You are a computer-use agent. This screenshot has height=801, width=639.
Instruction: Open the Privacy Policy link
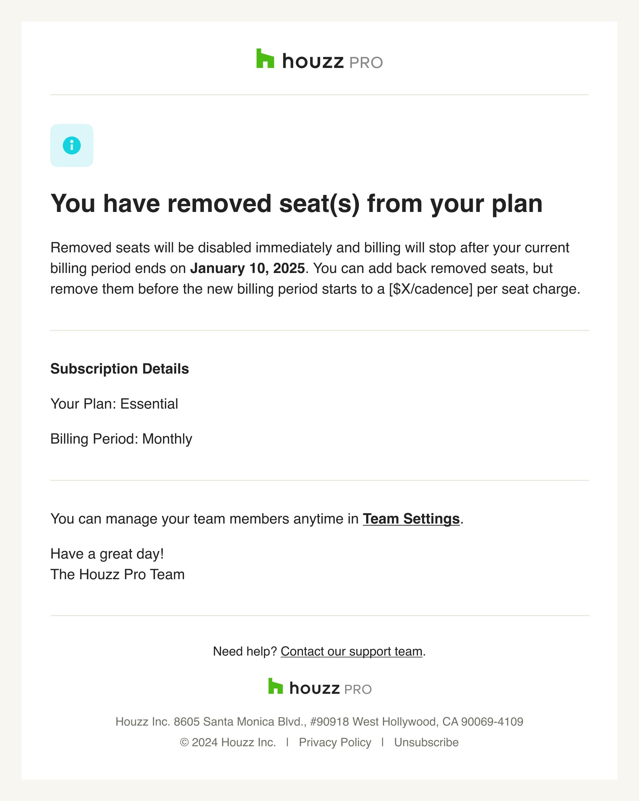coord(335,742)
